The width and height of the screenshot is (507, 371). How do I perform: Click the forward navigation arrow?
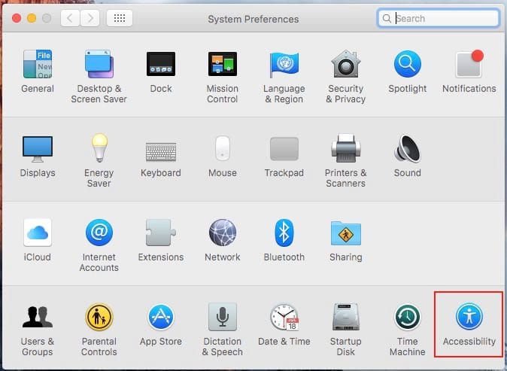pos(90,18)
